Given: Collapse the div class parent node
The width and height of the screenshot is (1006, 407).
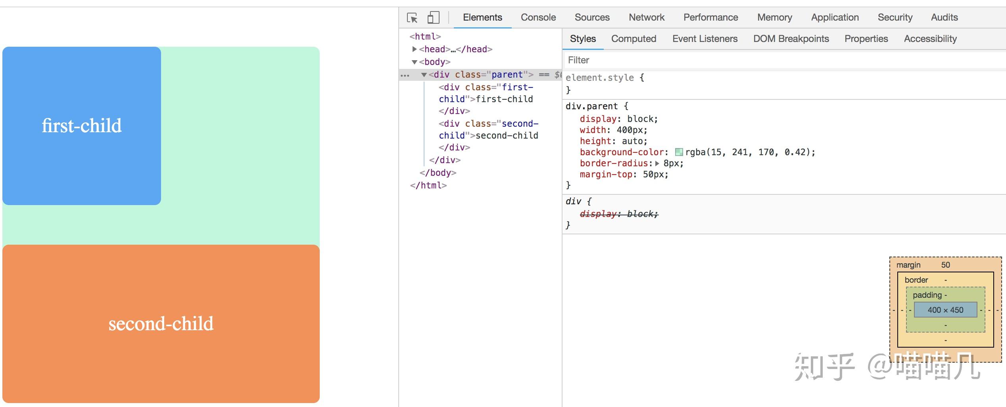Looking at the screenshot, I should coord(424,75).
